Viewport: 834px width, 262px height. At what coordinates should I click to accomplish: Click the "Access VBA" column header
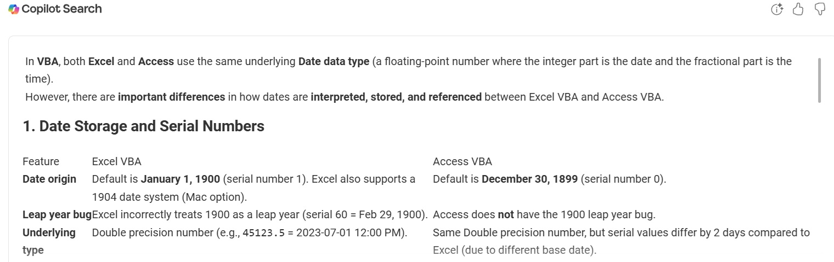(462, 161)
